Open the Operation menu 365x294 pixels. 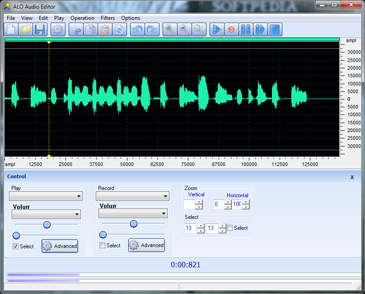pyautogui.click(x=82, y=18)
